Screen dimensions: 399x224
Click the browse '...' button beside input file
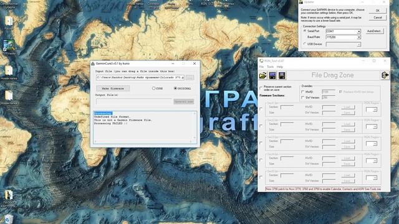pos(190,77)
